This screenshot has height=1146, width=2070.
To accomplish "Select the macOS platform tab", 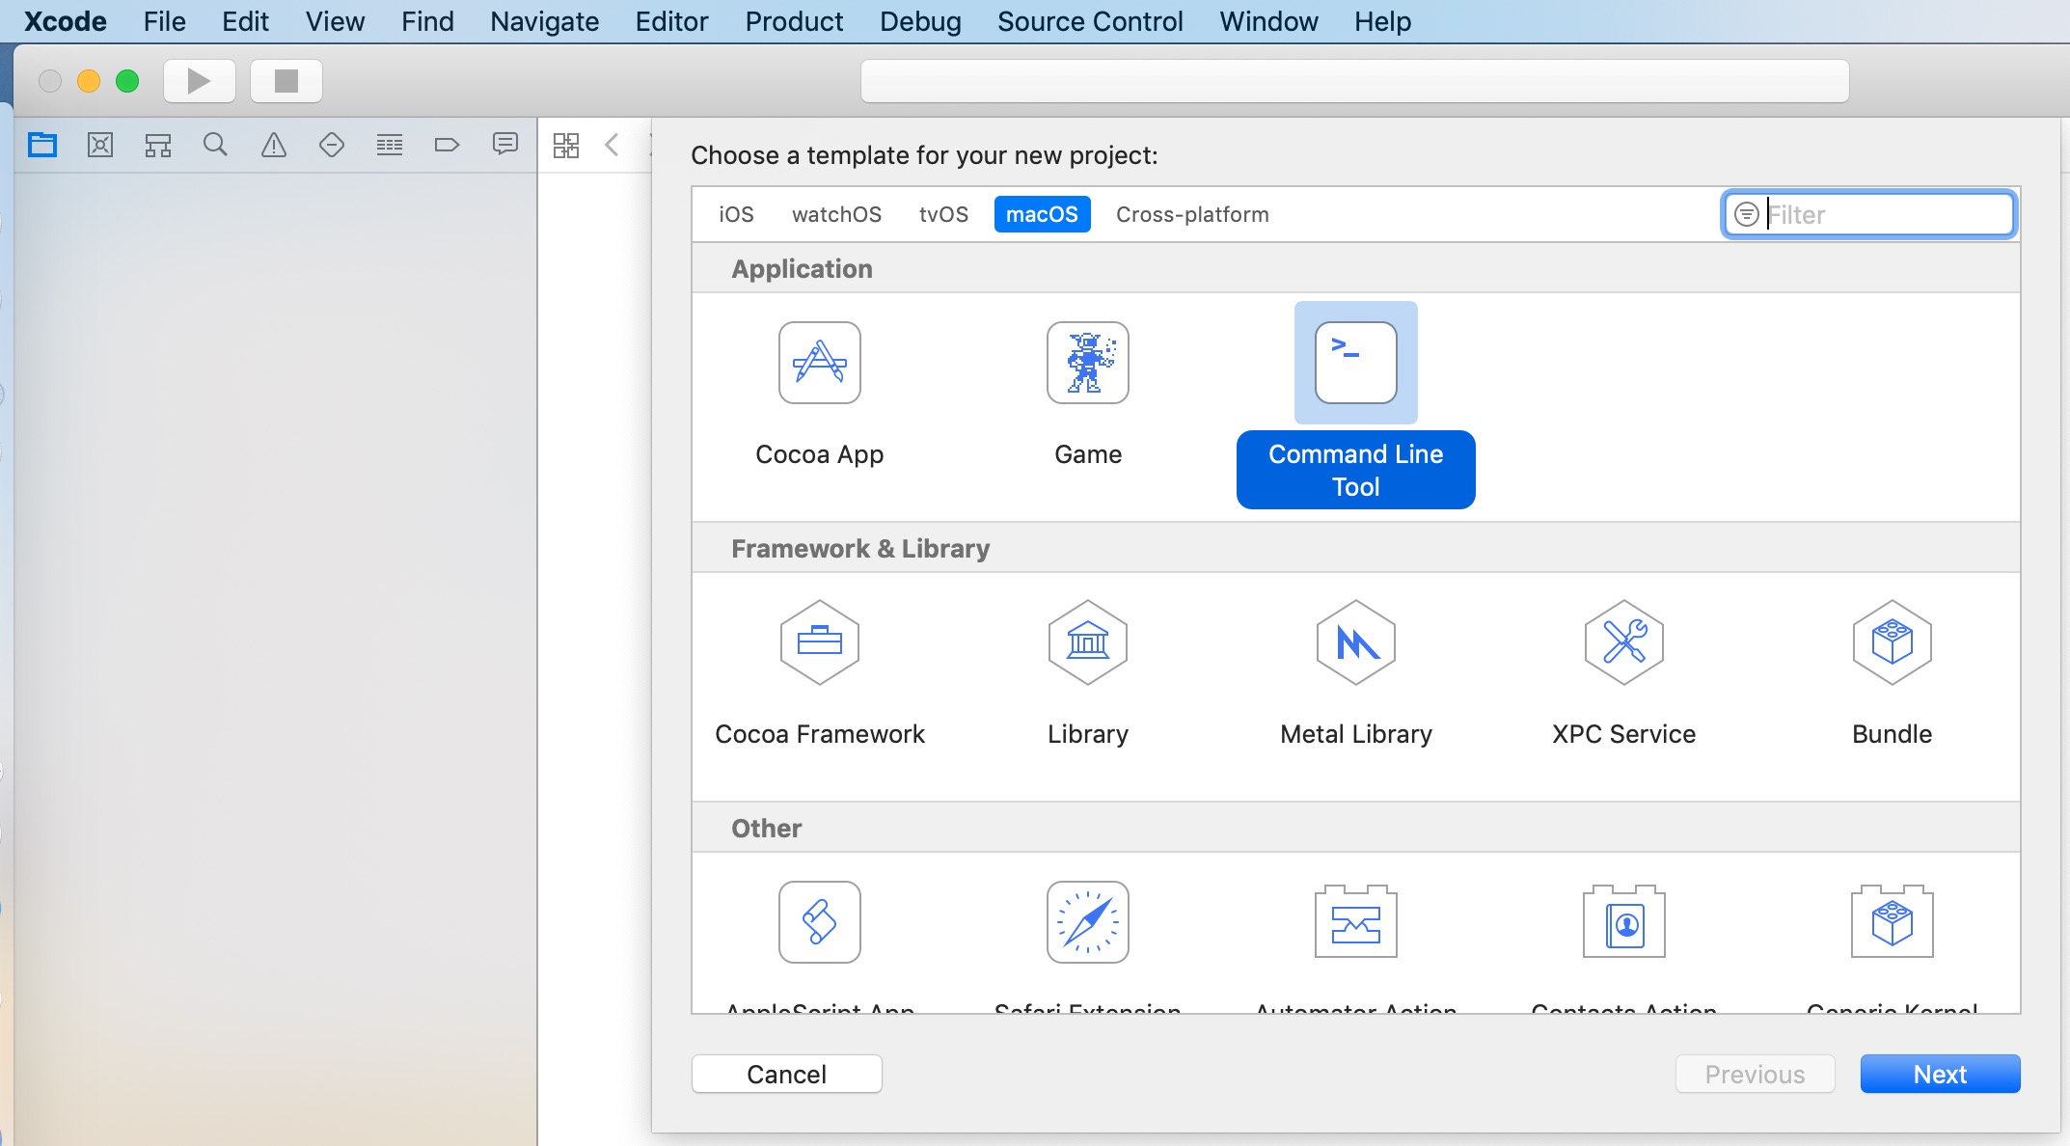I will coord(1042,214).
